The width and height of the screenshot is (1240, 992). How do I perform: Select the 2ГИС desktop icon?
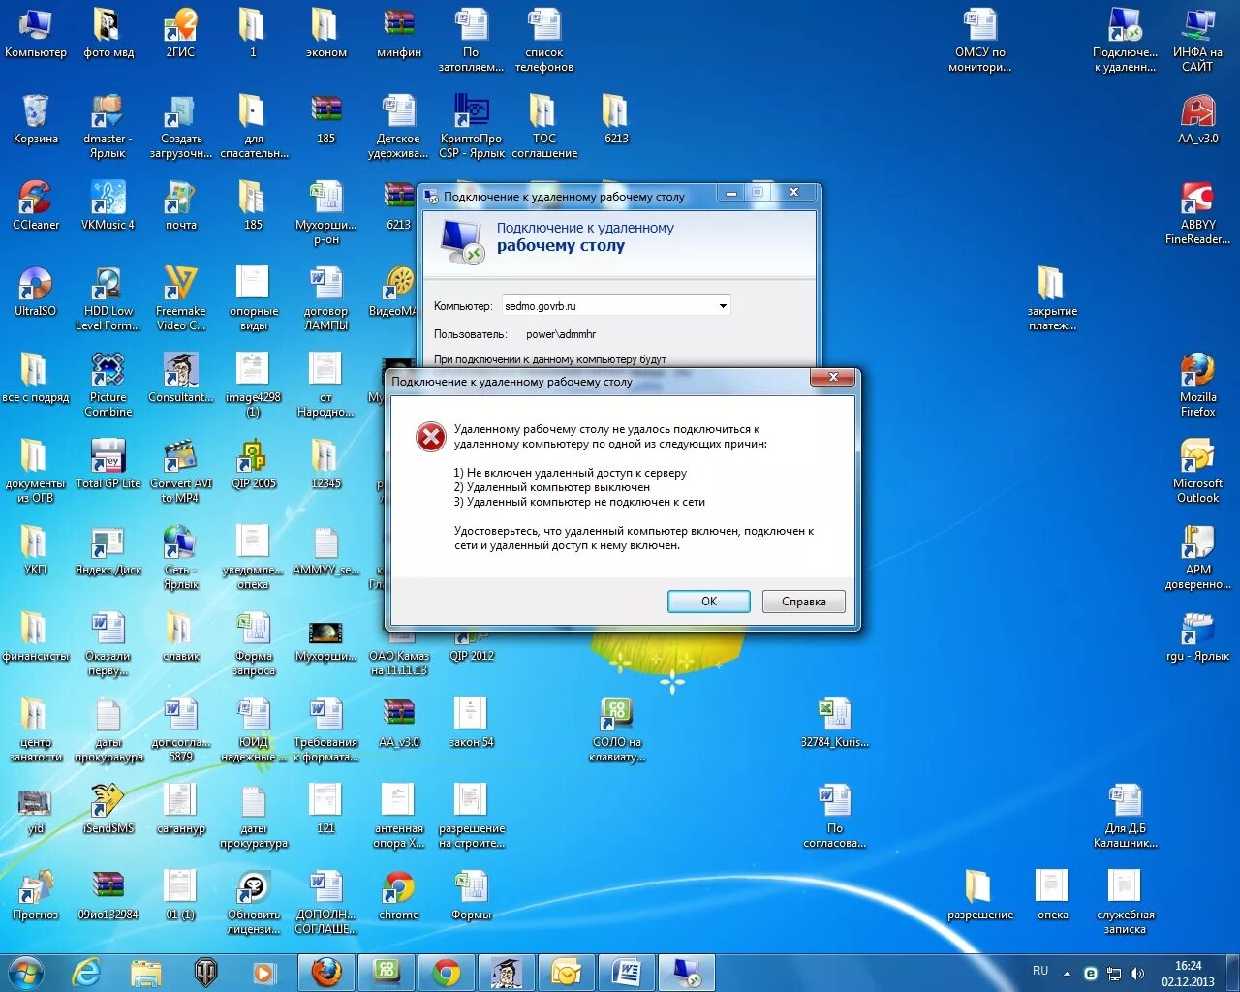[180, 33]
